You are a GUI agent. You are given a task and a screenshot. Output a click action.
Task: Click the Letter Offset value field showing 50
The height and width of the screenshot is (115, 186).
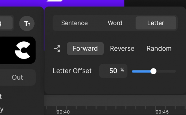113,71
